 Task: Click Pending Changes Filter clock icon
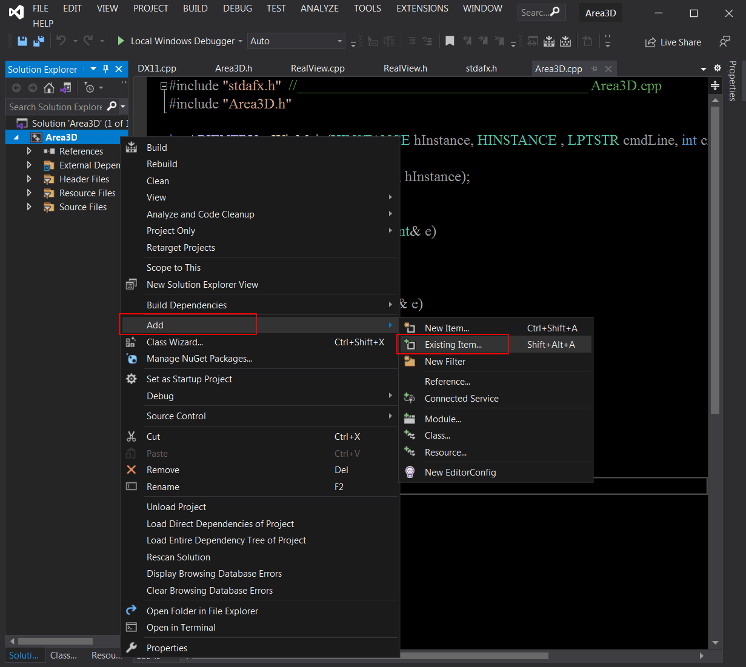tap(90, 88)
